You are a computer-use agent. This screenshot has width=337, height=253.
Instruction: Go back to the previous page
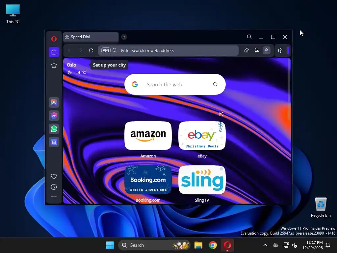point(69,50)
